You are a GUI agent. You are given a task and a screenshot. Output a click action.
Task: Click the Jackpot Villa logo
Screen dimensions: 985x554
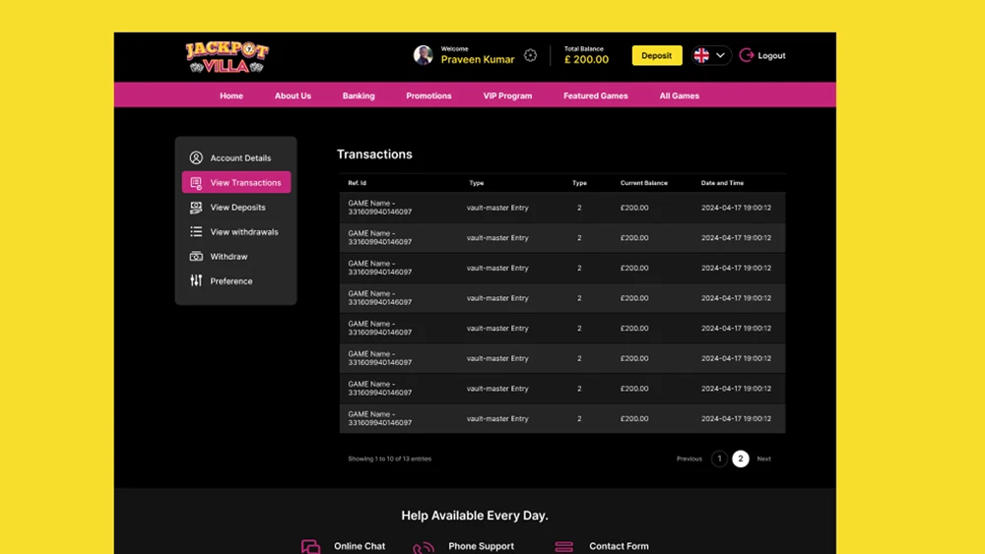click(227, 56)
